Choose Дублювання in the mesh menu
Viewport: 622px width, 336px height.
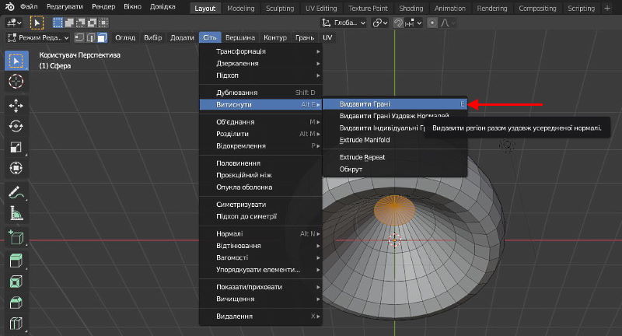261,93
